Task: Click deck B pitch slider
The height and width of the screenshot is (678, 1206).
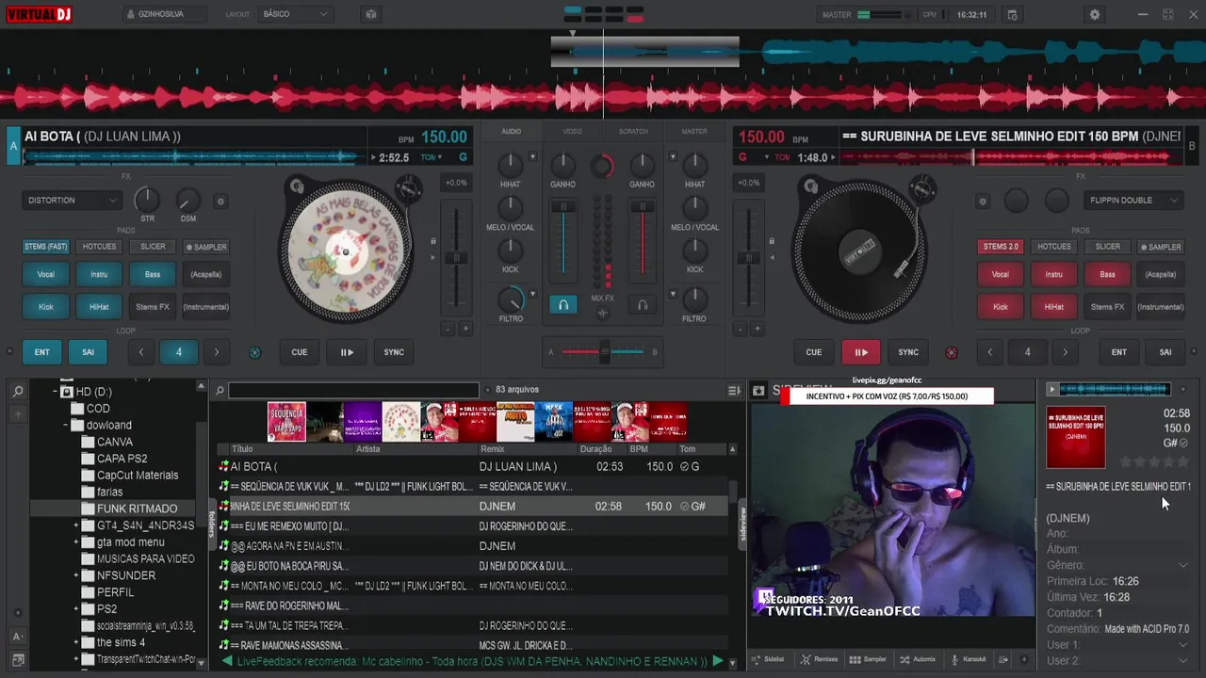Action: pyautogui.click(x=749, y=257)
